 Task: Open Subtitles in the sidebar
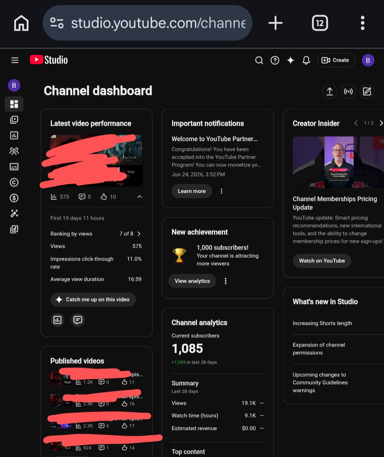click(14, 167)
